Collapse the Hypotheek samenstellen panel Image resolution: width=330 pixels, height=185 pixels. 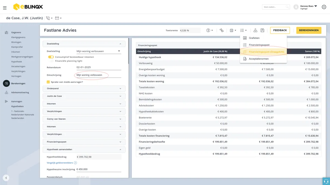[x=84, y=150]
